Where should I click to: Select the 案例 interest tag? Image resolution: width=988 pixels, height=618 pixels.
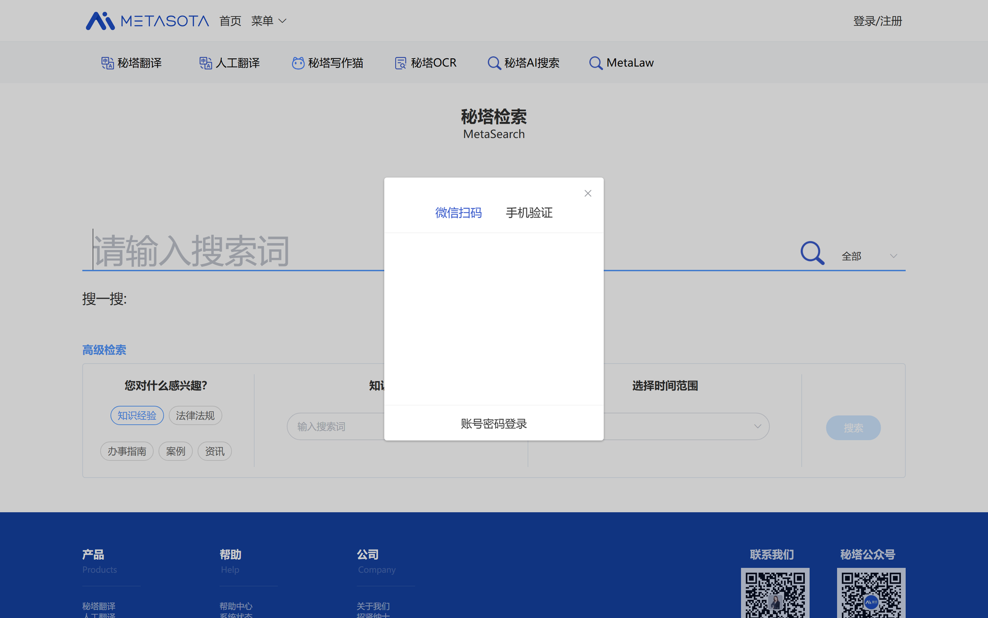[x=175, y=451]
